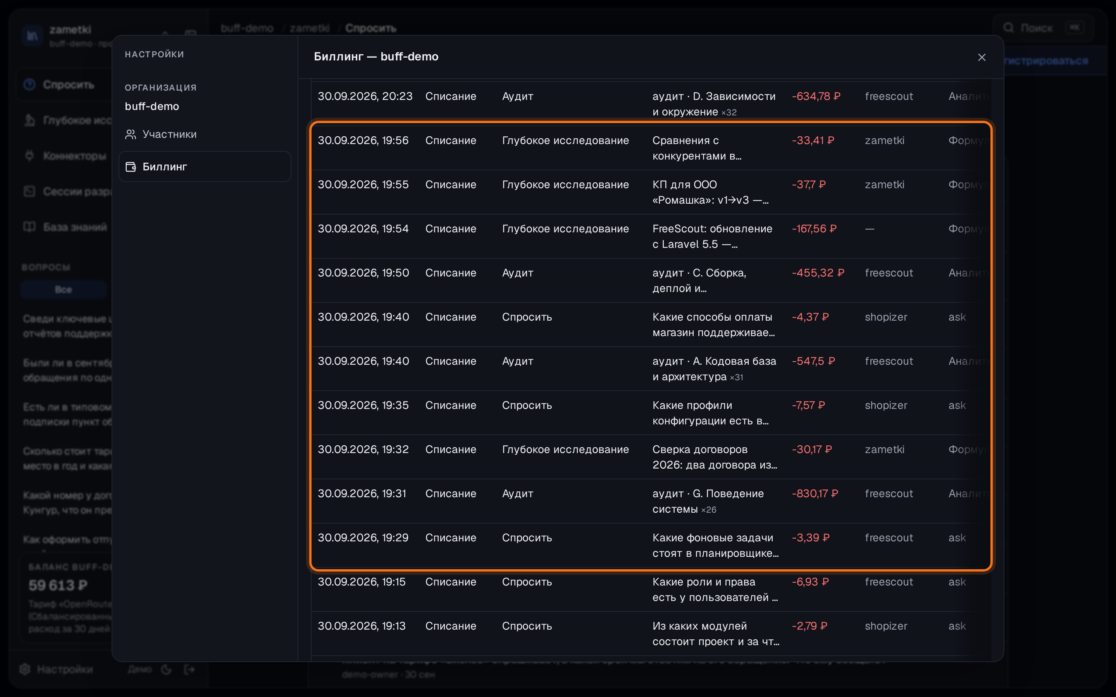
Task: Click amount -830,17 ₽
Action: tap(815, 493)
